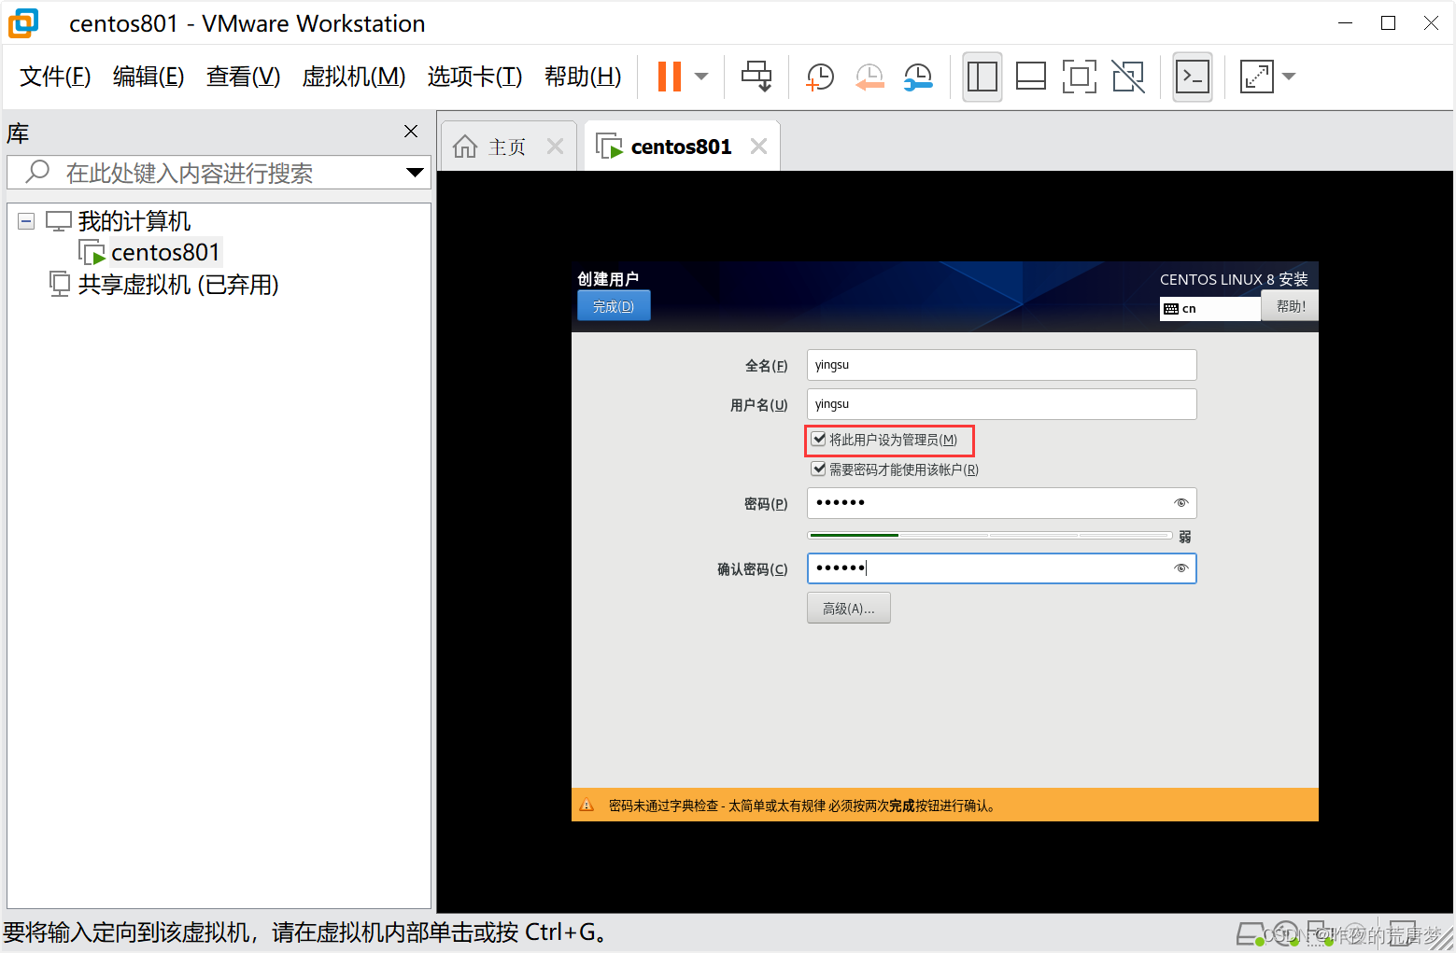Switch to the centos801 tab
Image resolution: width=1456 pixels, height=953 pixels.
click(x=681, y=147)
